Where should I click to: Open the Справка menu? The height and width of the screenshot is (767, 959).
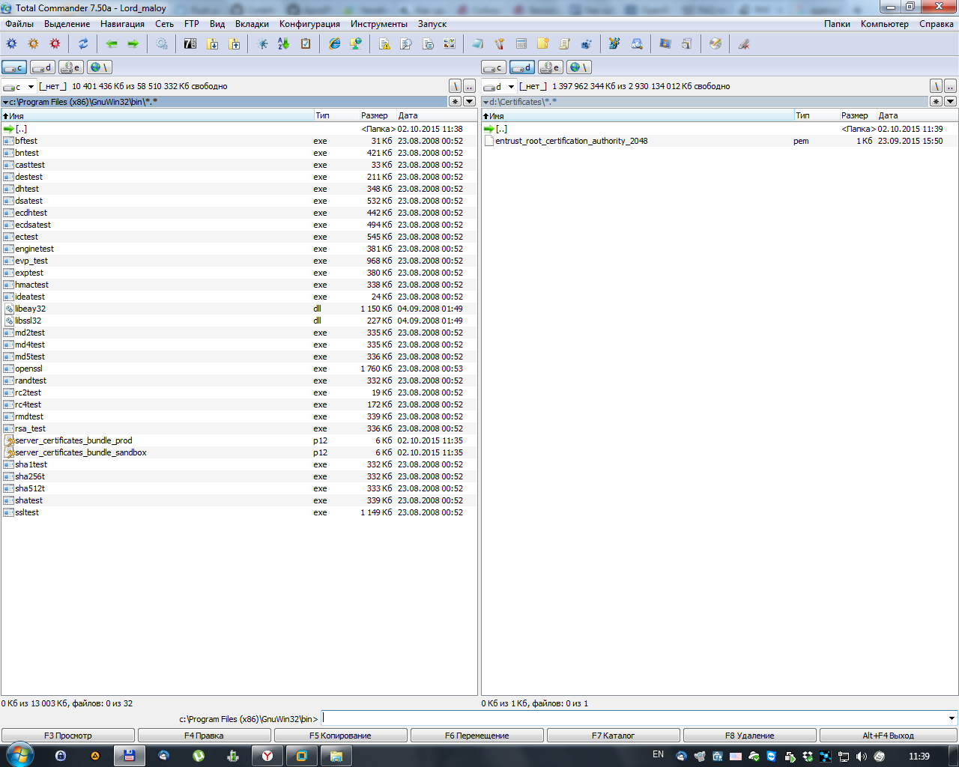[936, 24]
